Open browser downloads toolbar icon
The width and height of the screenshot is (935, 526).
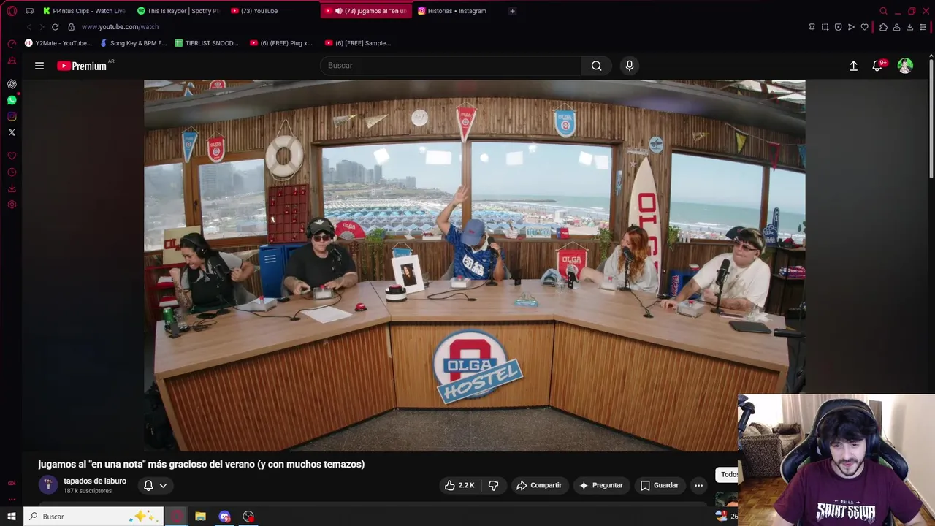[909, 27]
